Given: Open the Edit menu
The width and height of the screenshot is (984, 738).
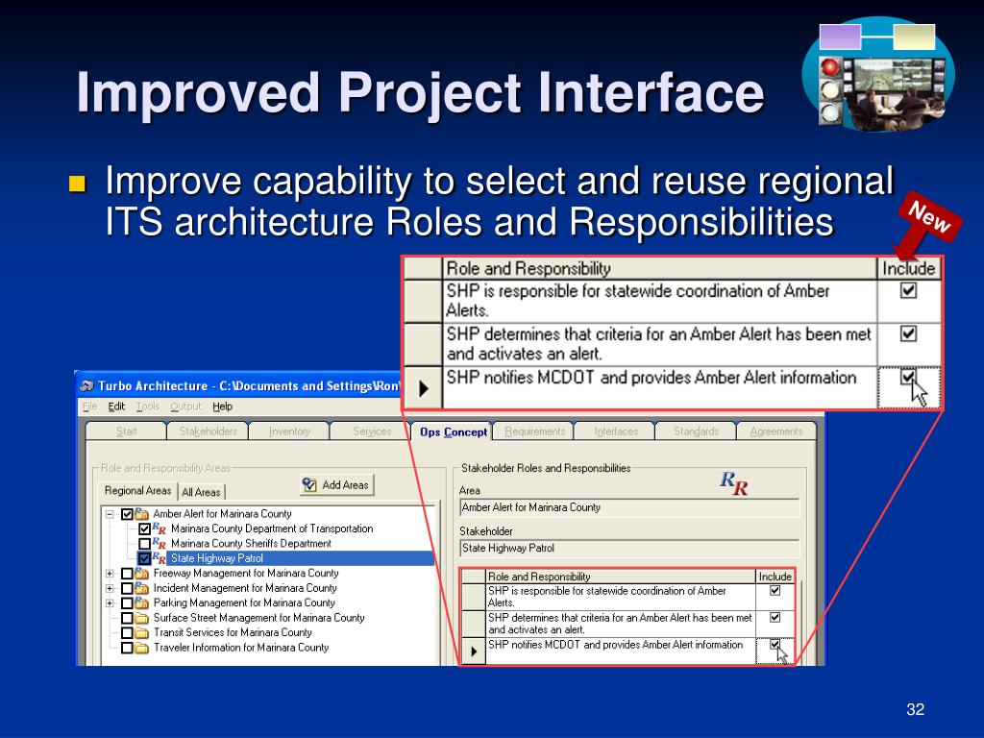Looking at the screenshot, I should (x=116, y=406).
